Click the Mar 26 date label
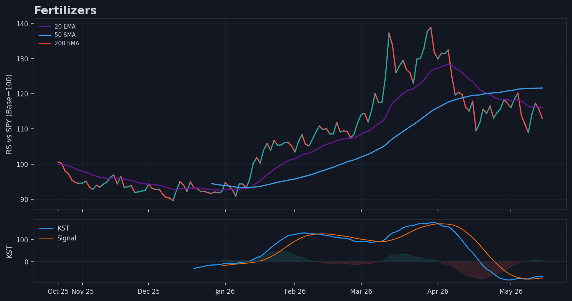This screenshot has height=301, width=572. tap(361, 291)
